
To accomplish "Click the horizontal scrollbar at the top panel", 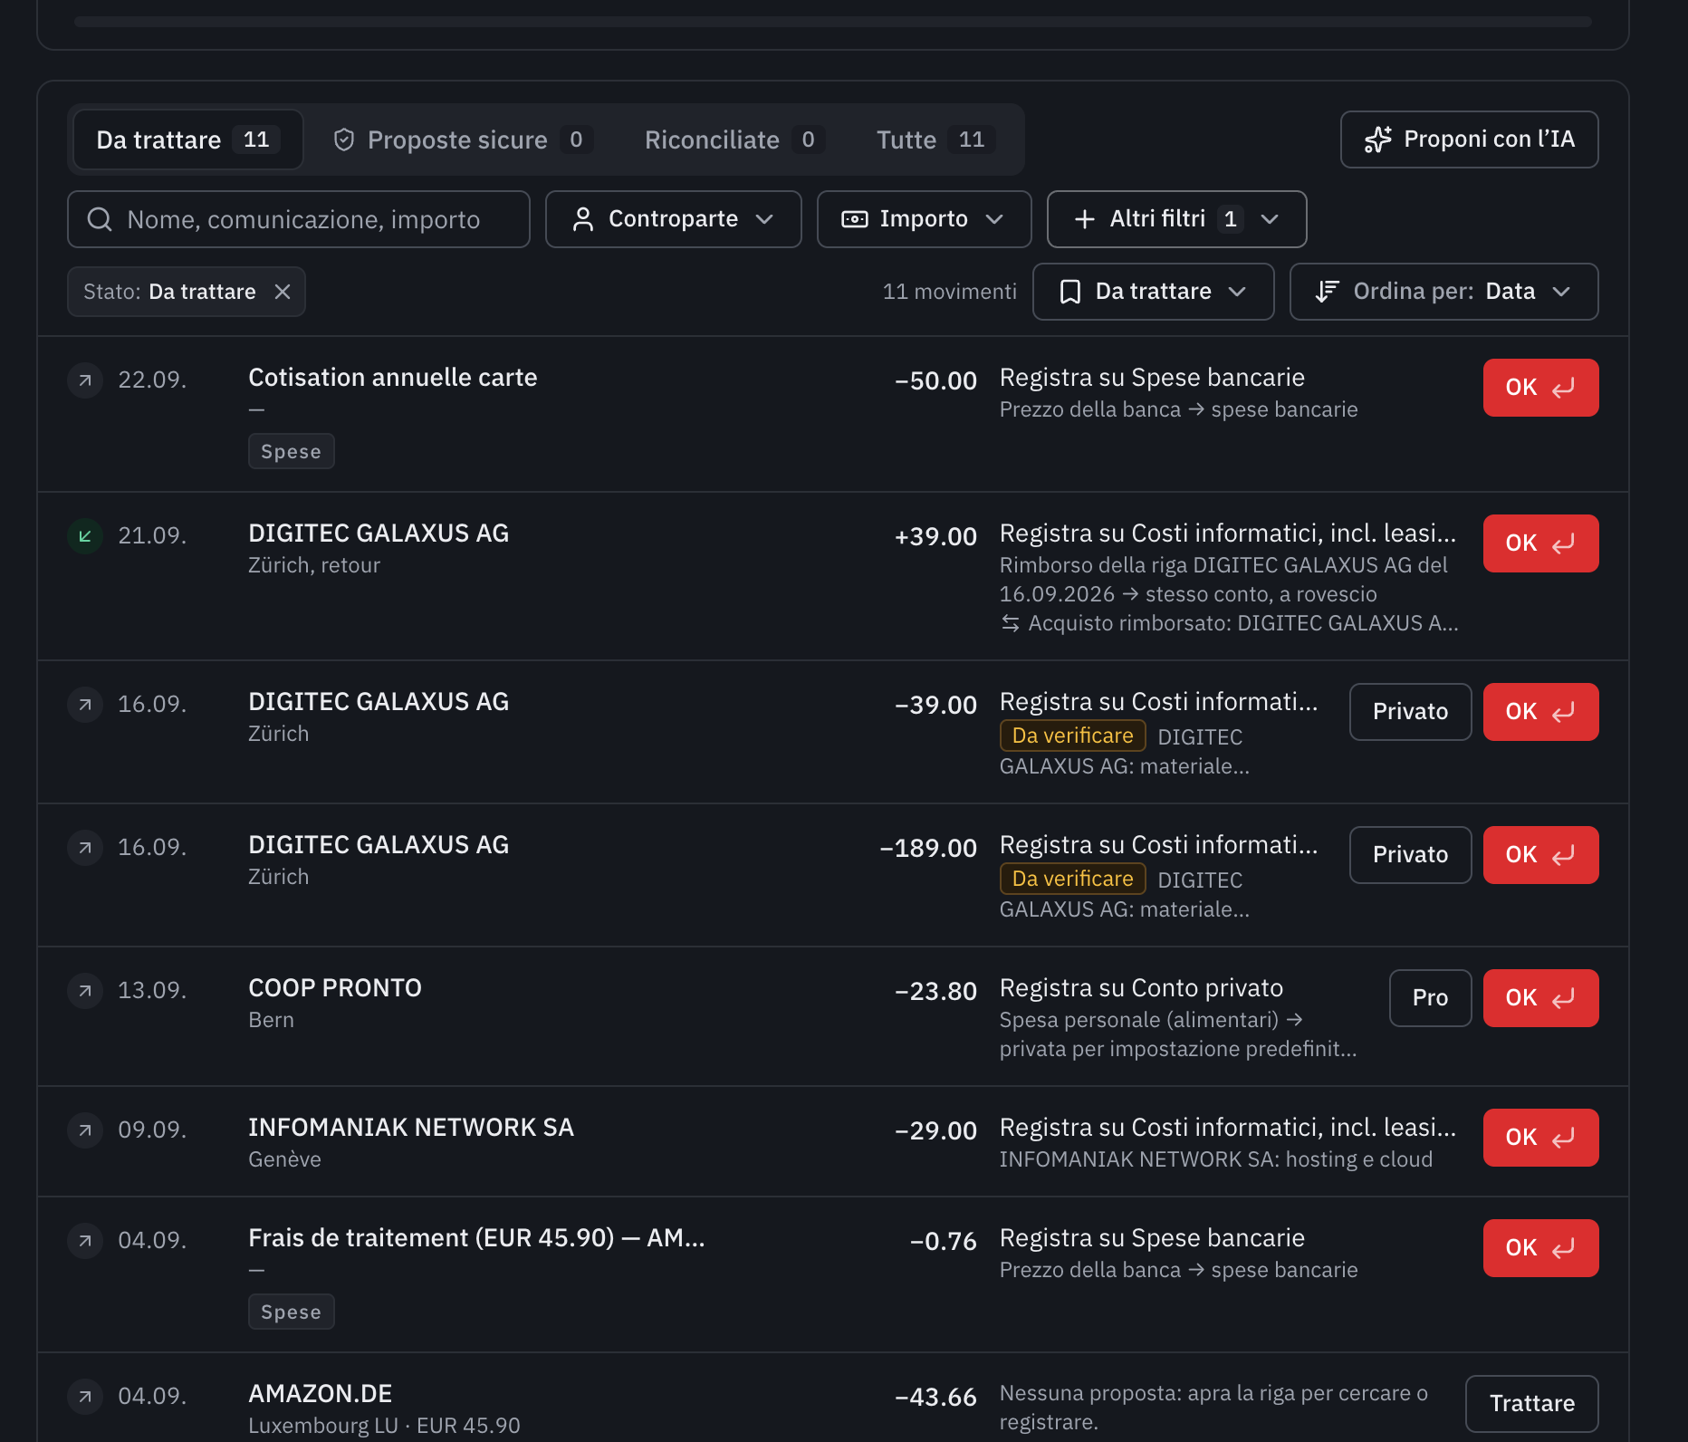I will 833,21.
